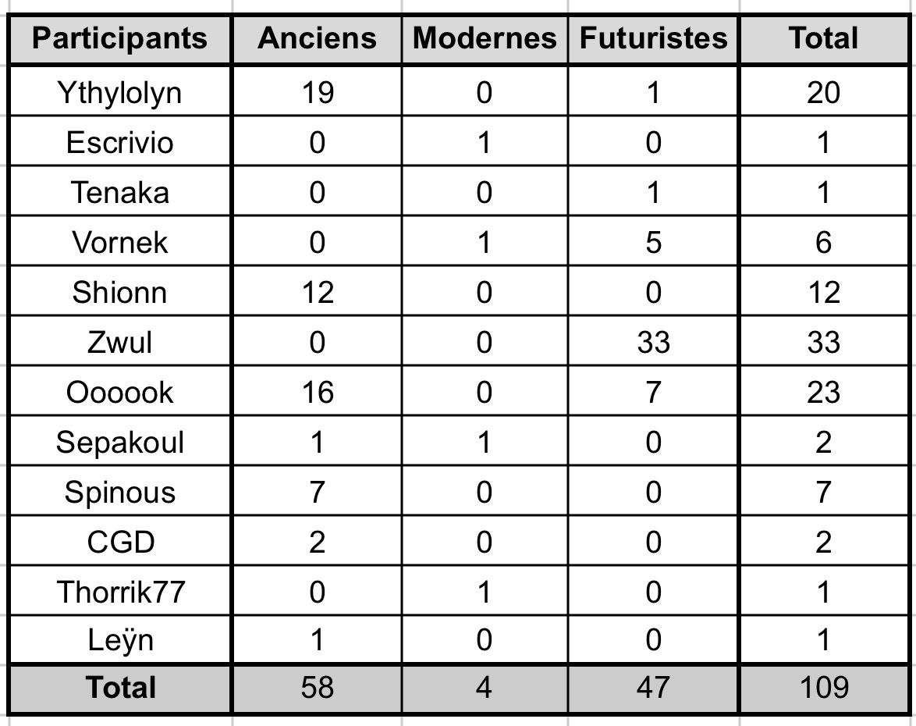Click the CGD participant cell
This screenshot has height=726, width=916.
click(x=120, y=542)
